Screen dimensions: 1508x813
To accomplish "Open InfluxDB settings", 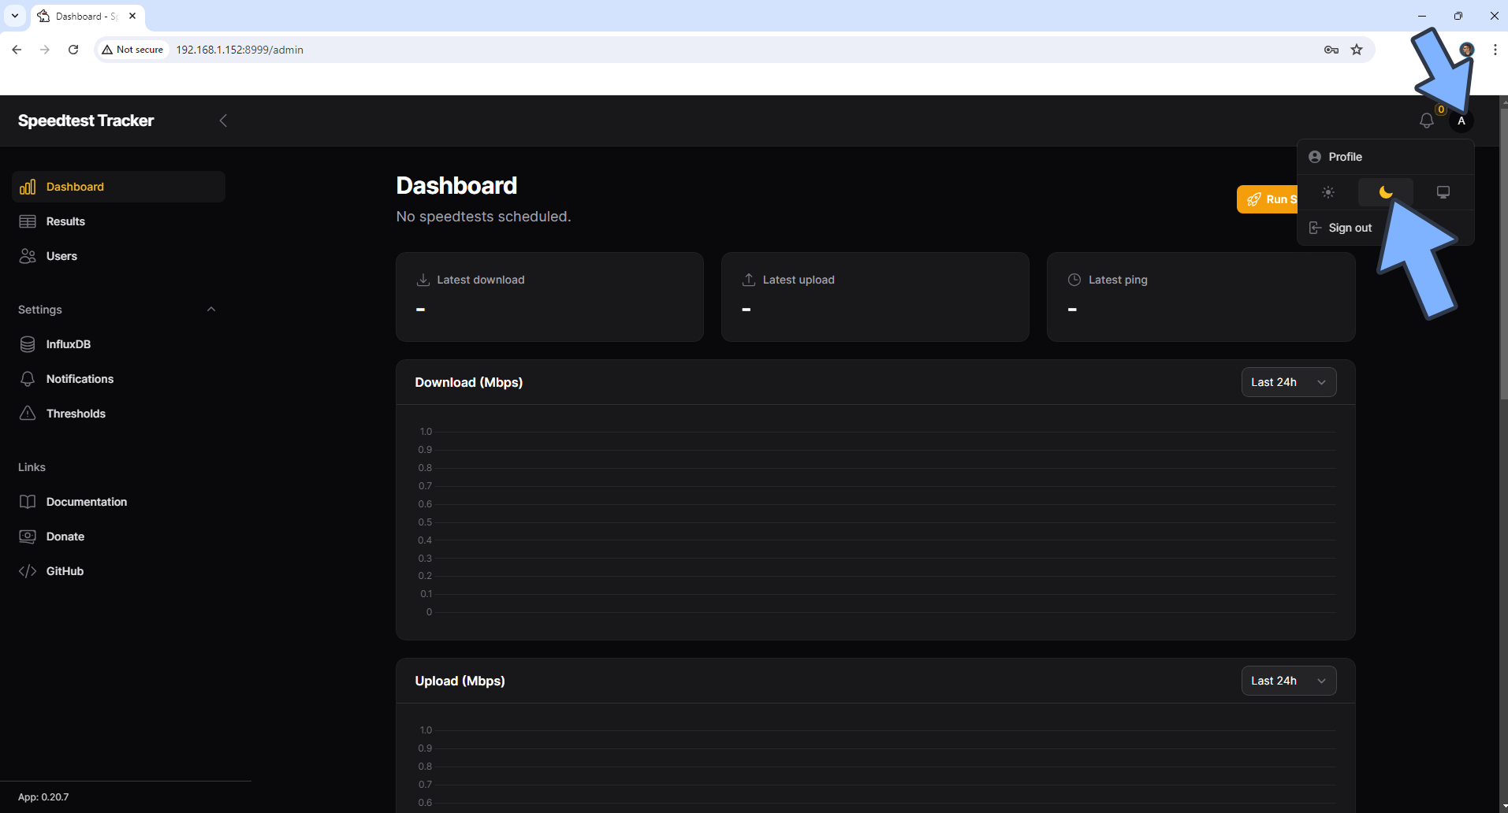I will click(119, 344).
